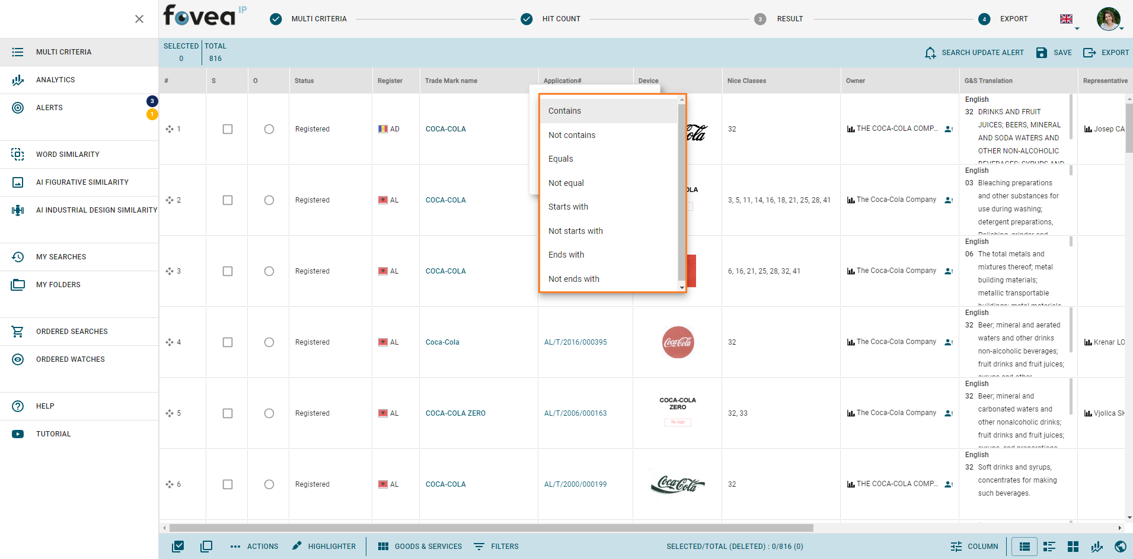Open the Column settings chooser
The height and width of the screenshot is (559, 1133).
click(x=974, y=547)
